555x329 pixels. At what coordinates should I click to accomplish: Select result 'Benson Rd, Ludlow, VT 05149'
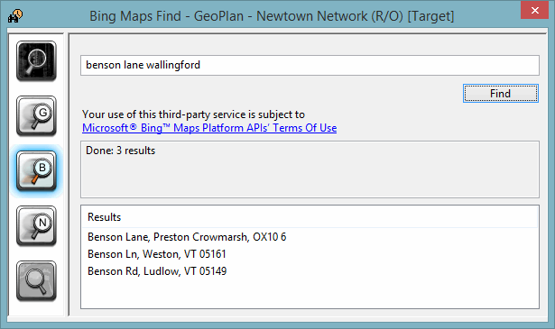click(157, 271)
